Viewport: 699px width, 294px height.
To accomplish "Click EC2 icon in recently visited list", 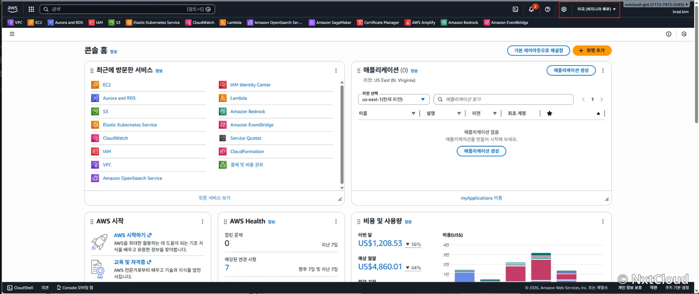I will click(95, 85).
